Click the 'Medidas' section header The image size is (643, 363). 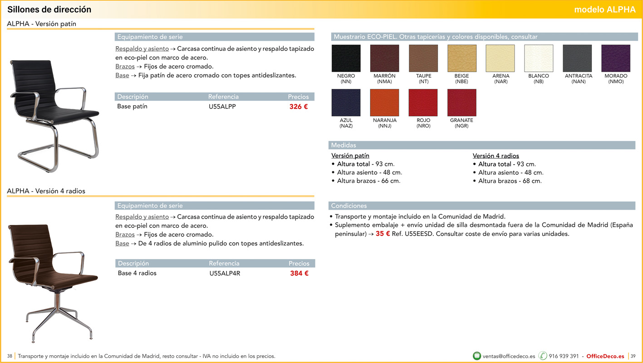482,145
